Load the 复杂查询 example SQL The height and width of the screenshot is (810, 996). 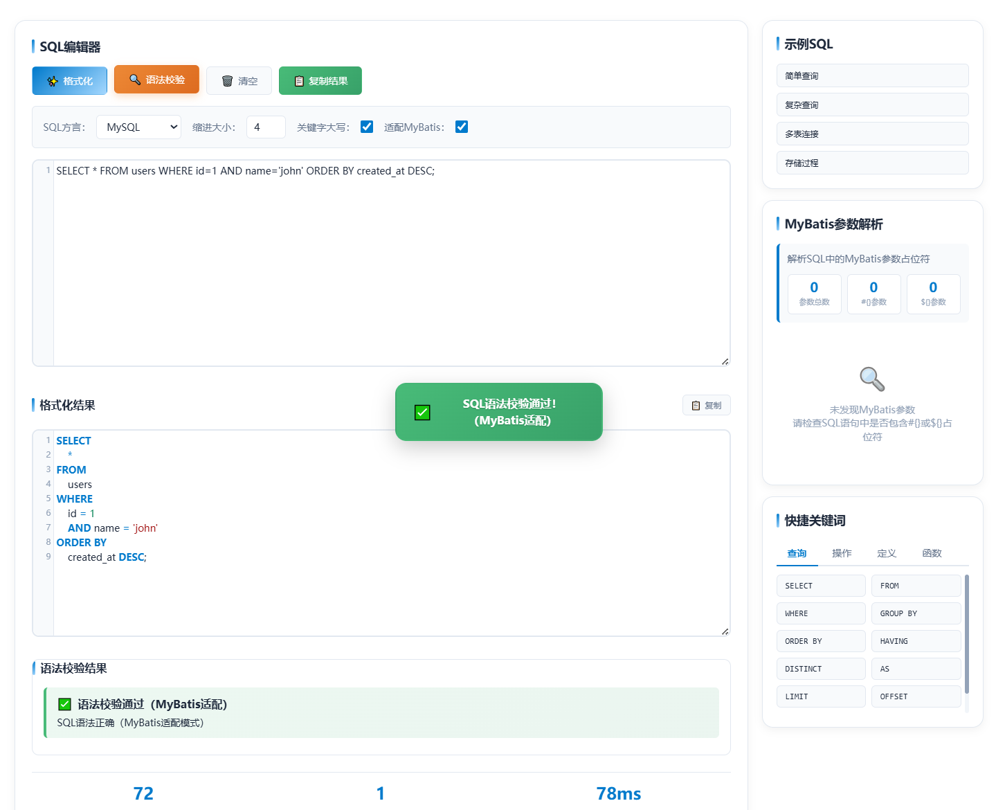872,105
